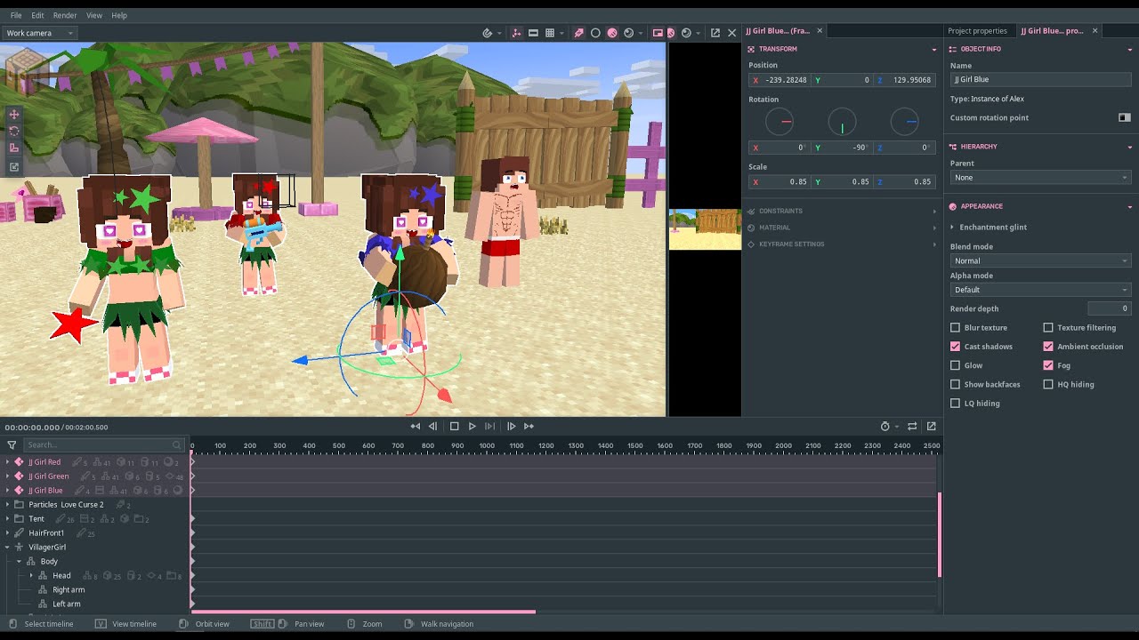Open the Edit menu
The width and height of the screenshot is (1139, 640).
click(x=37, y=15)
